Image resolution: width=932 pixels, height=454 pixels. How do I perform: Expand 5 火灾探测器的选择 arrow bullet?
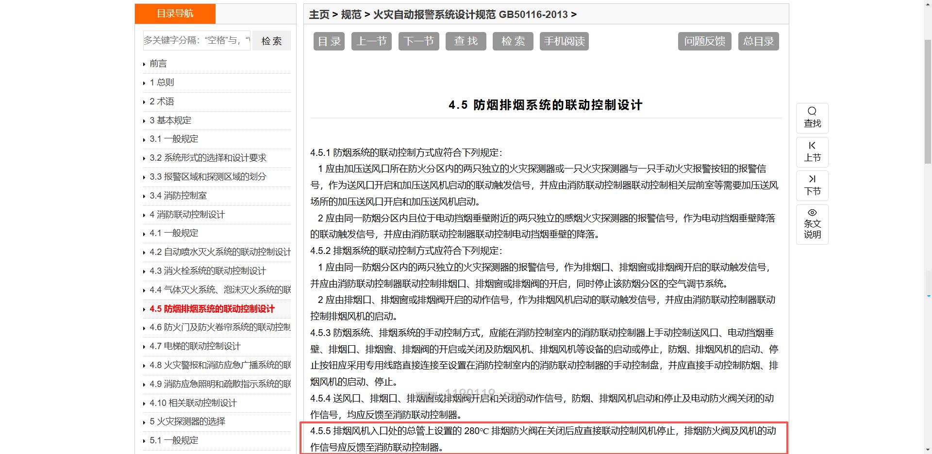point(144,422)
